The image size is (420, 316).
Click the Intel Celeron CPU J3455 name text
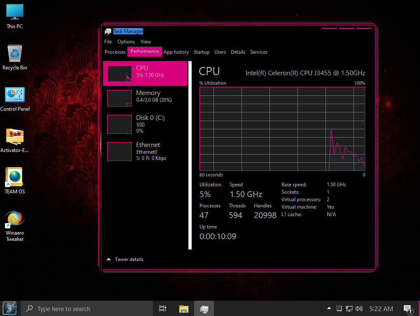[305, 73]
